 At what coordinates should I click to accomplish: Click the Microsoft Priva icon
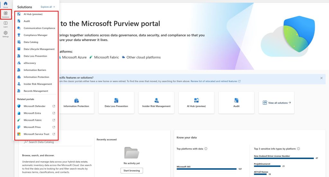point(19,127)
